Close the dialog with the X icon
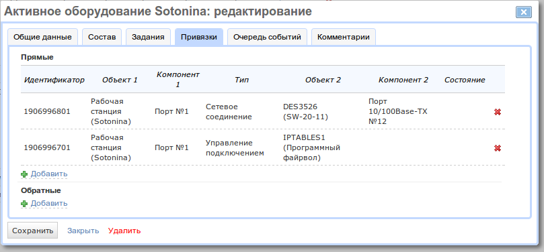The width and height of the screenshot is (544, 252). 524,13
